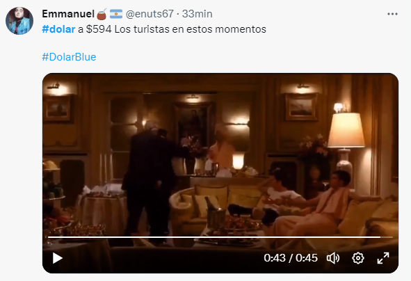Open the @enuts67 handle link
The width and height of the screenshot is (411, 281).
pyautogui.click(x=150, y=14)
